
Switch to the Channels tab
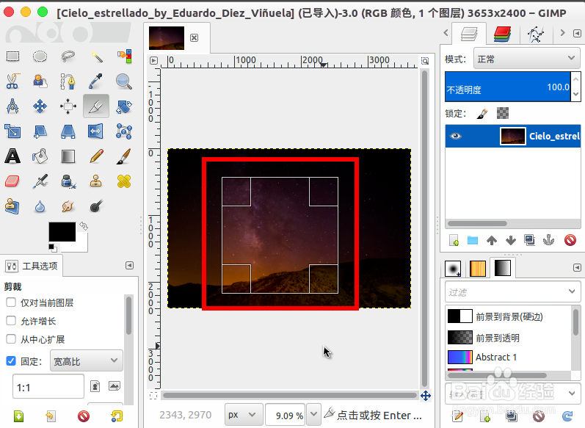click(x=502, y=34)
